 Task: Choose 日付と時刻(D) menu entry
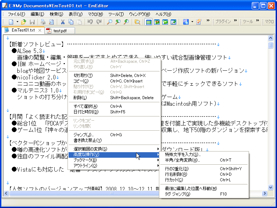(x=114, y=112)
